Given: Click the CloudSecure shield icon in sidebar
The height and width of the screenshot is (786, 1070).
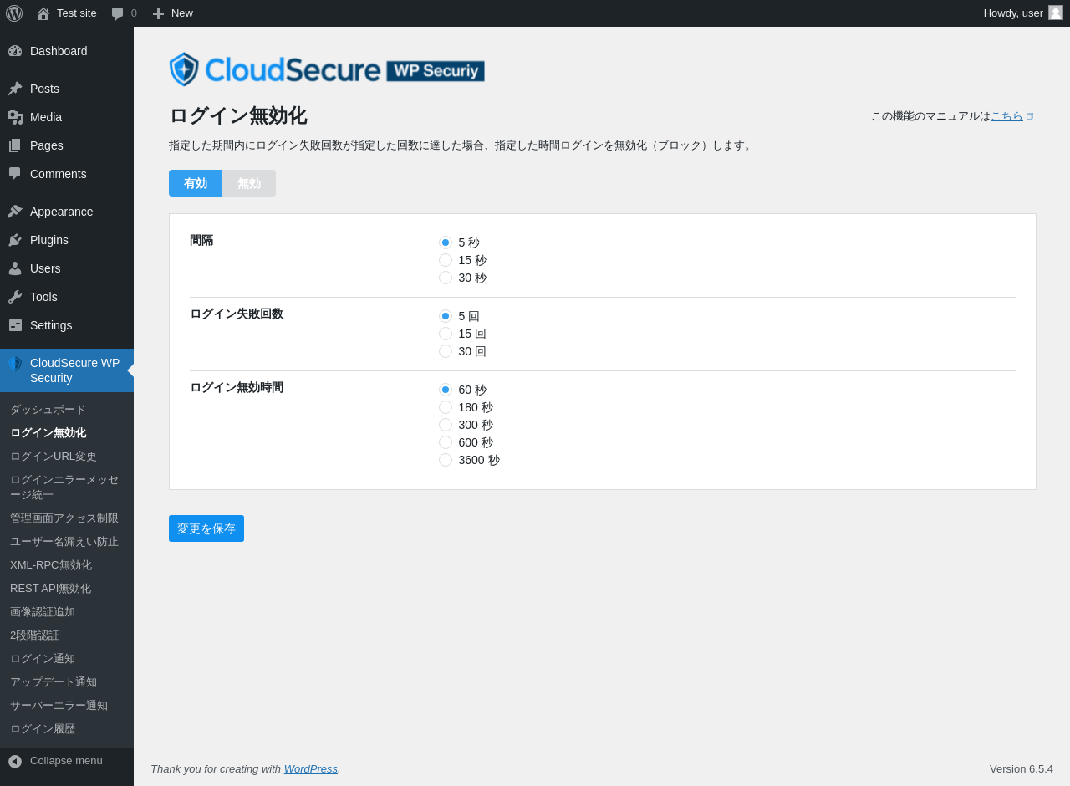Looking at the screenshot, I should pyautogui.click(x=15, y=364).
